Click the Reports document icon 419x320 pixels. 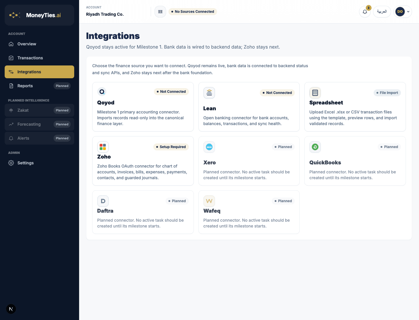point(11,86)
